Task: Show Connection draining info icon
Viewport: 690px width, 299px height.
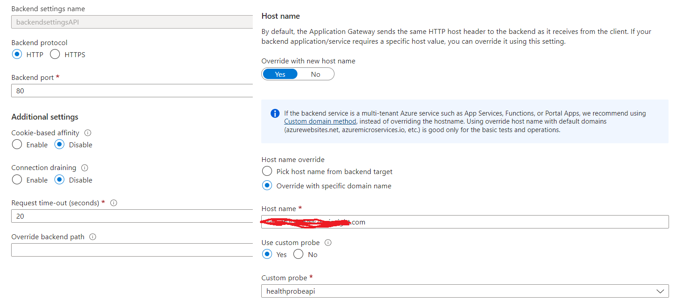Action: pos(85,168)
